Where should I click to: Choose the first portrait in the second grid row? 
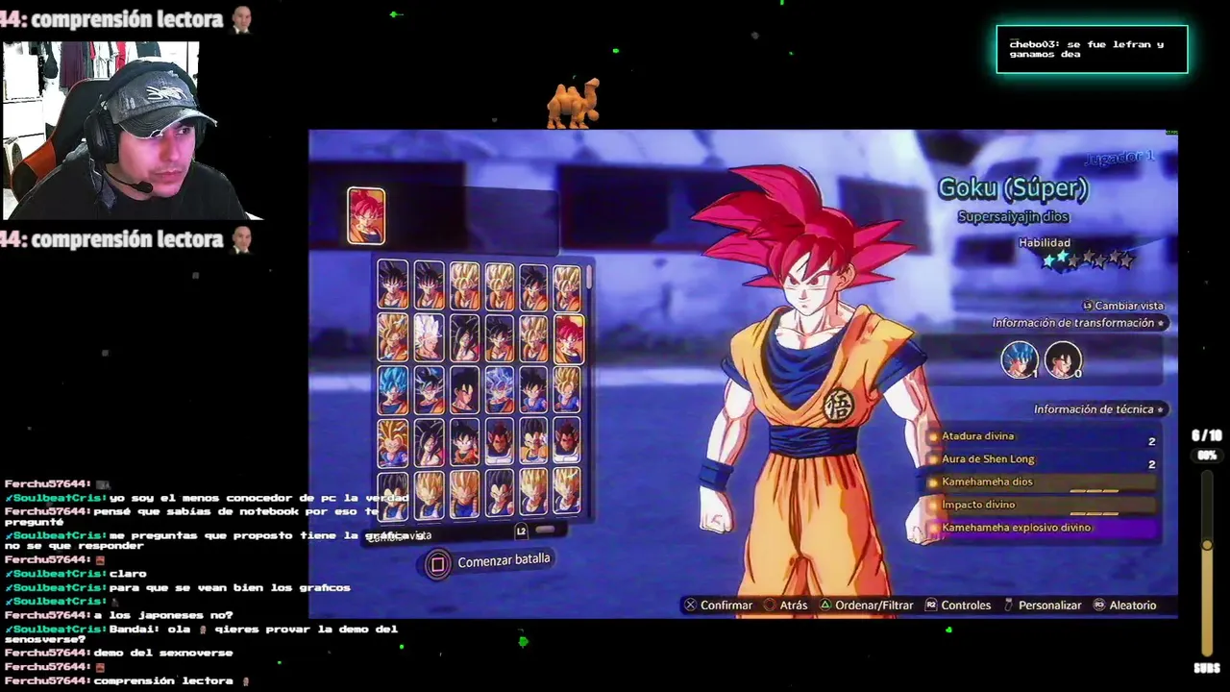coord(393,338)
